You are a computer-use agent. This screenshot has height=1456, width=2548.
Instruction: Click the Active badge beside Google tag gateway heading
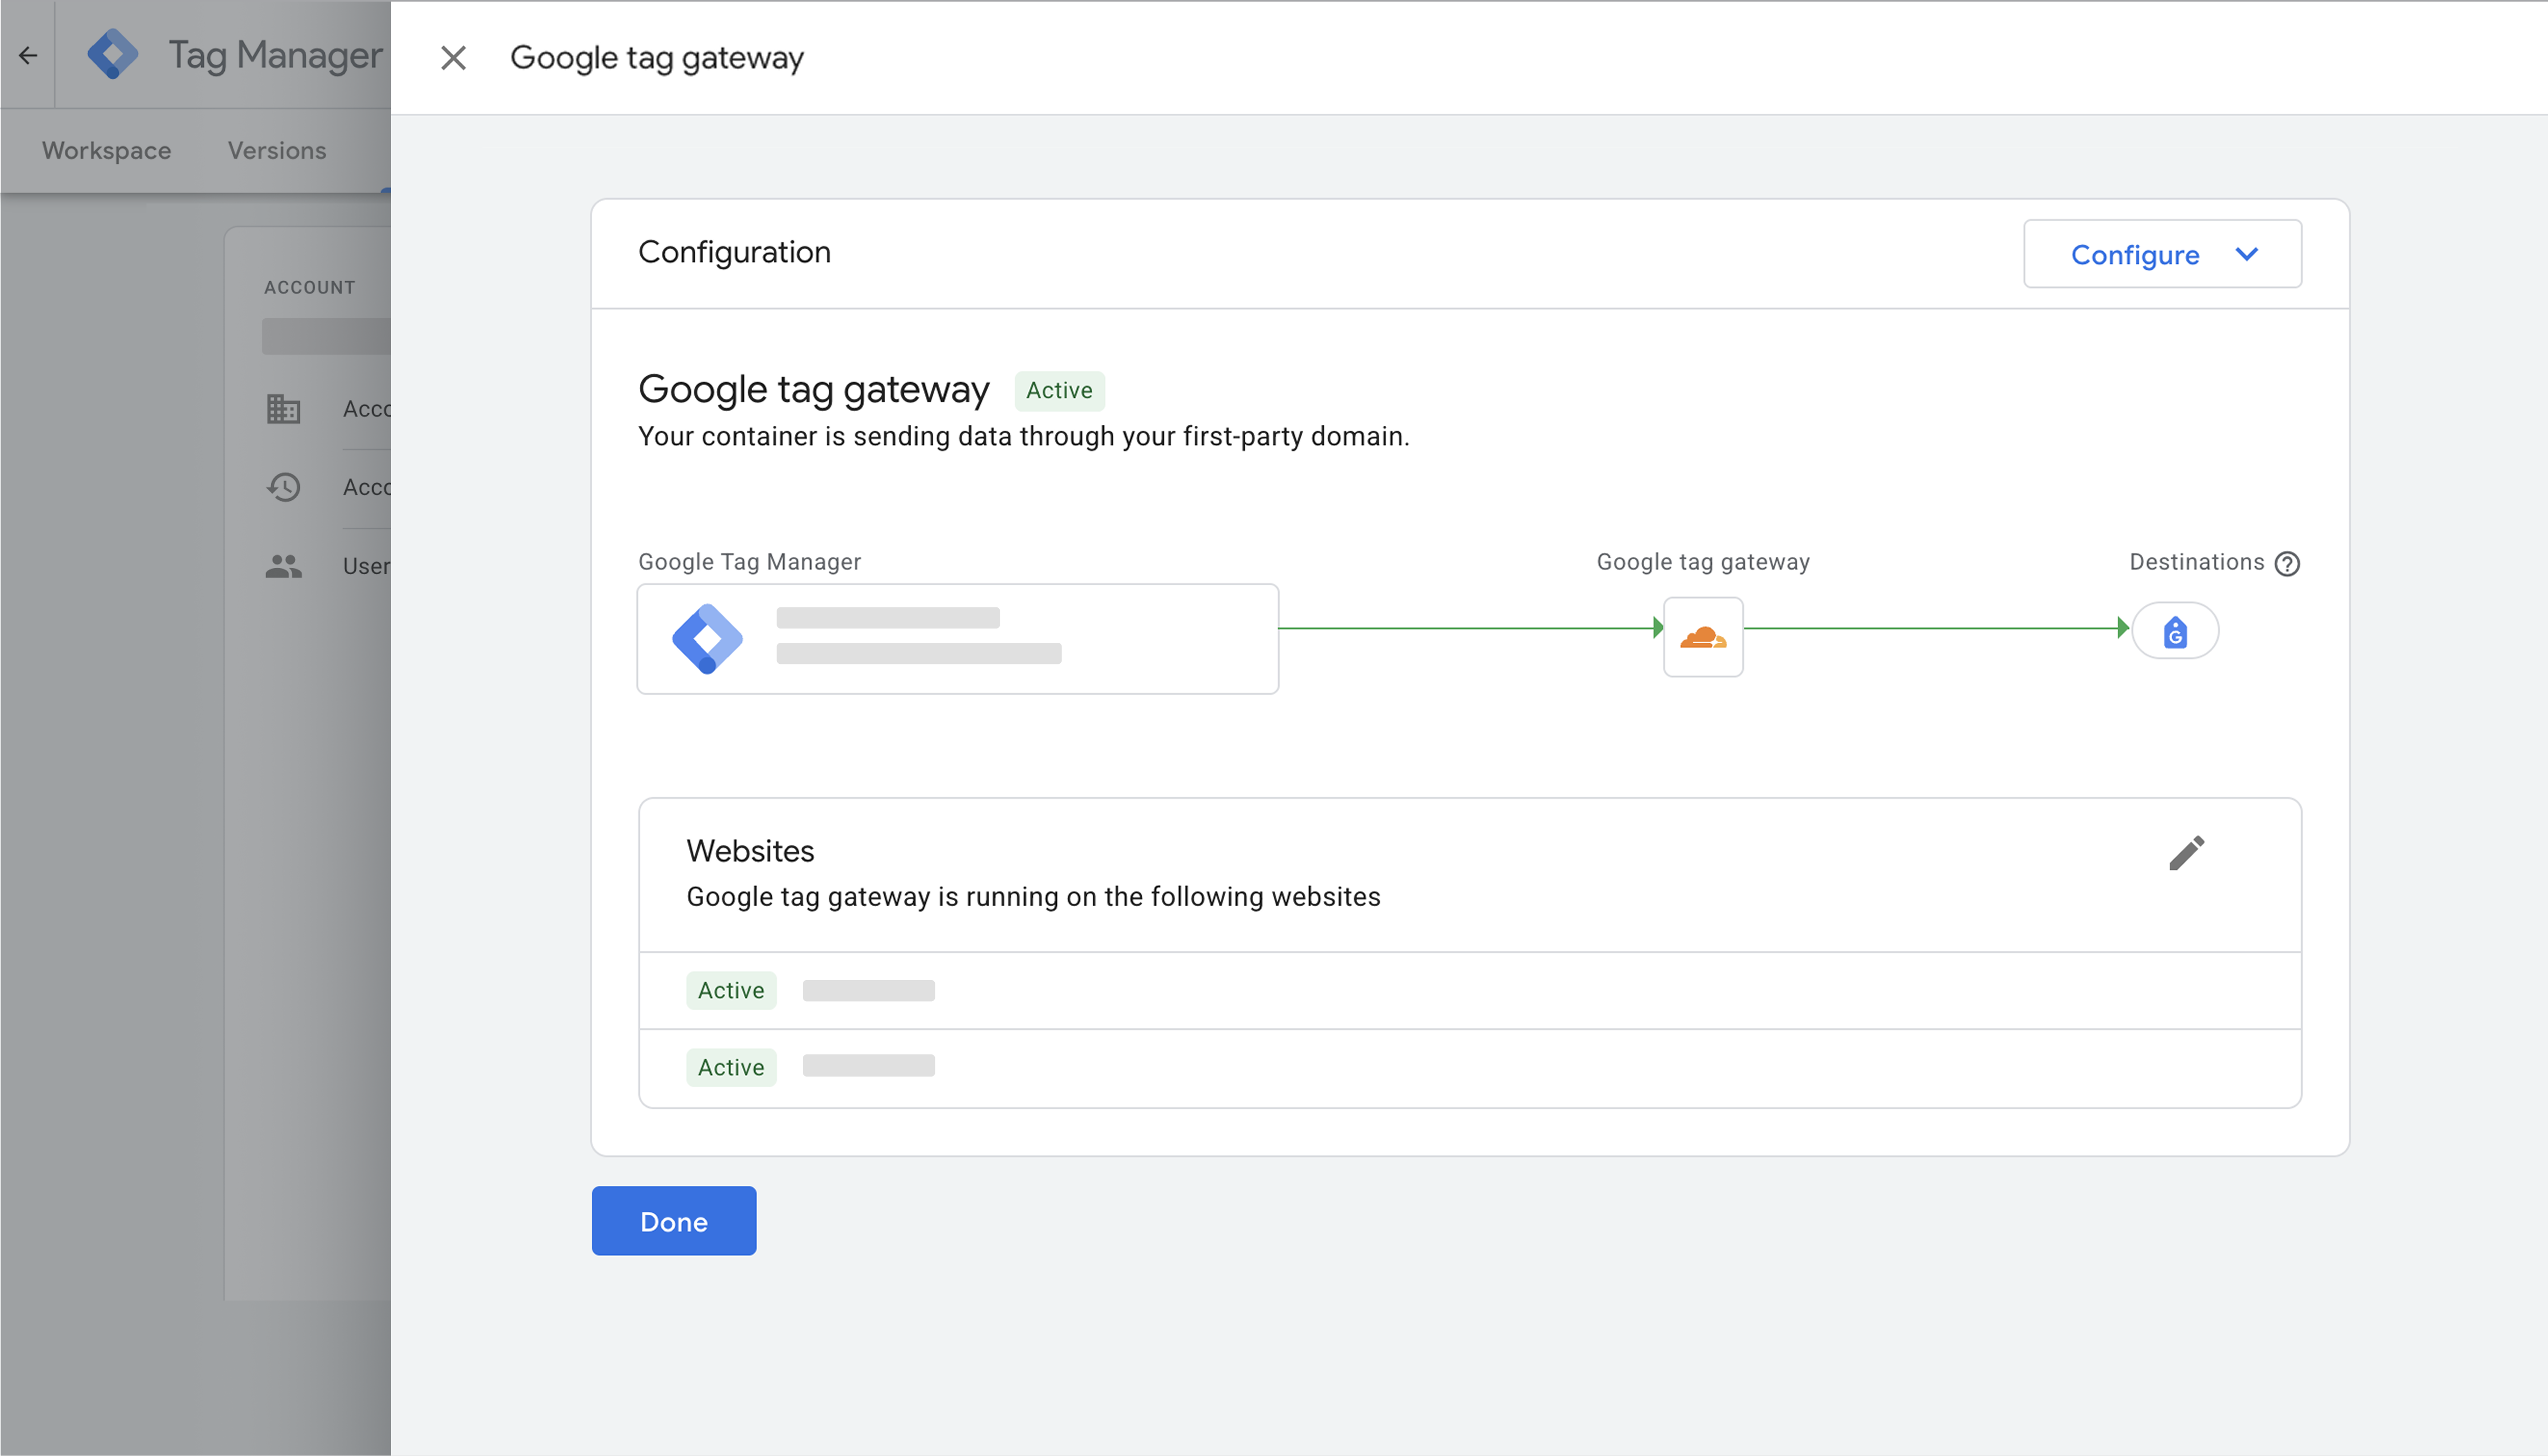pyautogui.click(x=1059, y=390)
